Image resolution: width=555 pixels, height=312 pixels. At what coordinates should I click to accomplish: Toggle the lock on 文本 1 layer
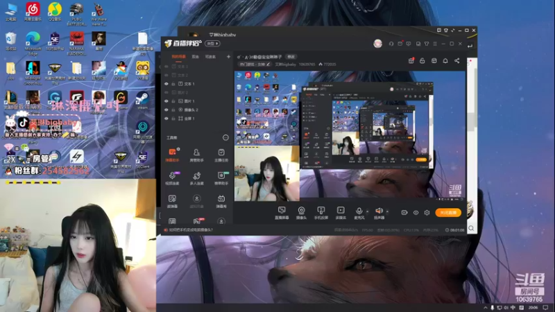[173, 84]
